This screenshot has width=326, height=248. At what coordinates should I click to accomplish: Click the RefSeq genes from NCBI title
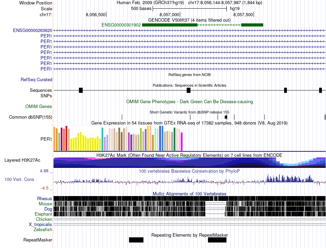(189, 75)
